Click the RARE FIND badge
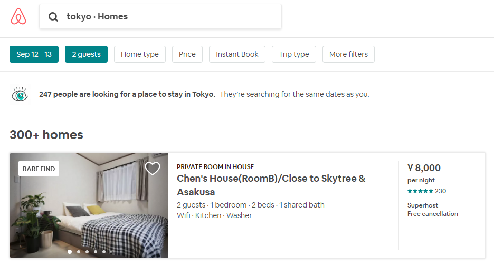This screenshot has height=266, width=494. [x=39, y=169]
